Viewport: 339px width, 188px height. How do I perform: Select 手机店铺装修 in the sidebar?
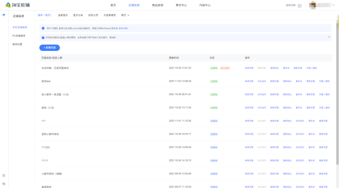[x=20, y=28]
